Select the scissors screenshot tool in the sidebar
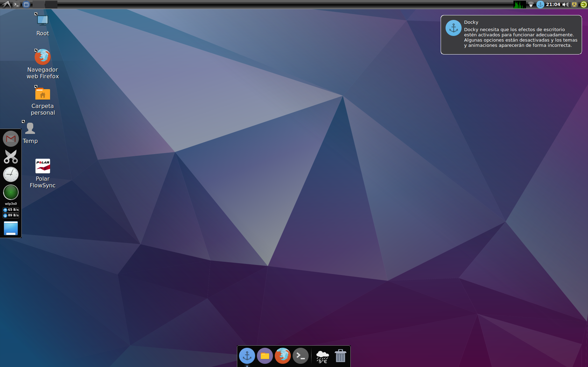 tap(10, 157)
